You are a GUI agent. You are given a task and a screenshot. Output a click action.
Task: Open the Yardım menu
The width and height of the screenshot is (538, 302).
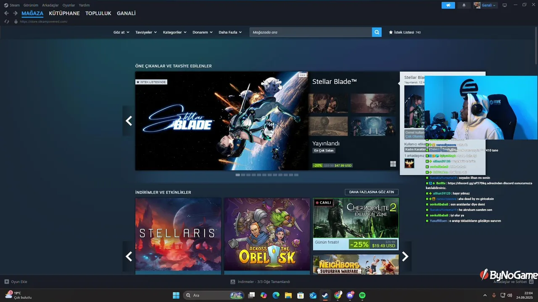coord(84,5)
